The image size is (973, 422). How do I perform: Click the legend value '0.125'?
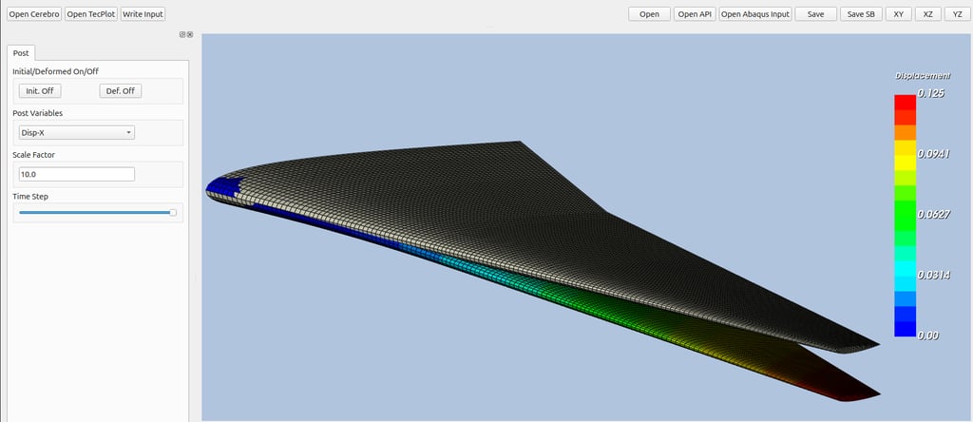tap(931, 94)
